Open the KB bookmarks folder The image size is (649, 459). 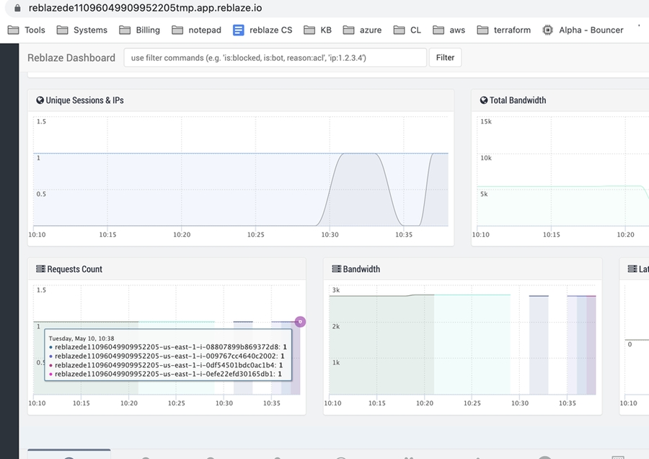pyautogui.click(x=317, y=30)
